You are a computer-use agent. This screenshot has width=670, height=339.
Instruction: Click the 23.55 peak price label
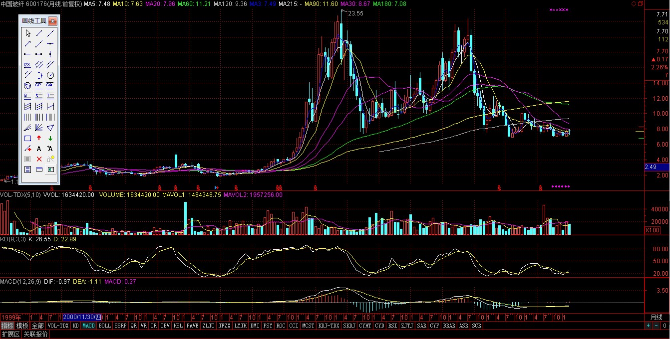[x=355, y=13]
